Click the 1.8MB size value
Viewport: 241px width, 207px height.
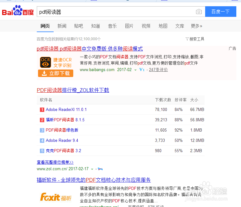[196, 130]
